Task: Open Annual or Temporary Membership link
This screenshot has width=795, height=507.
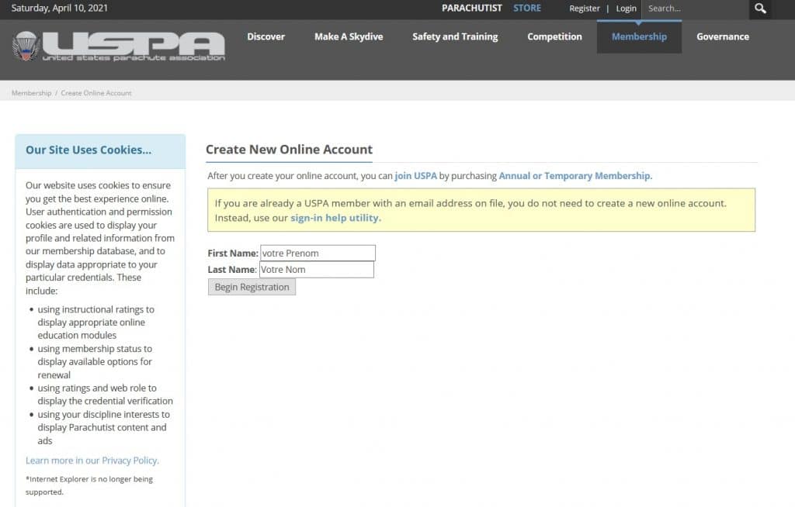Action: [575, 176]
